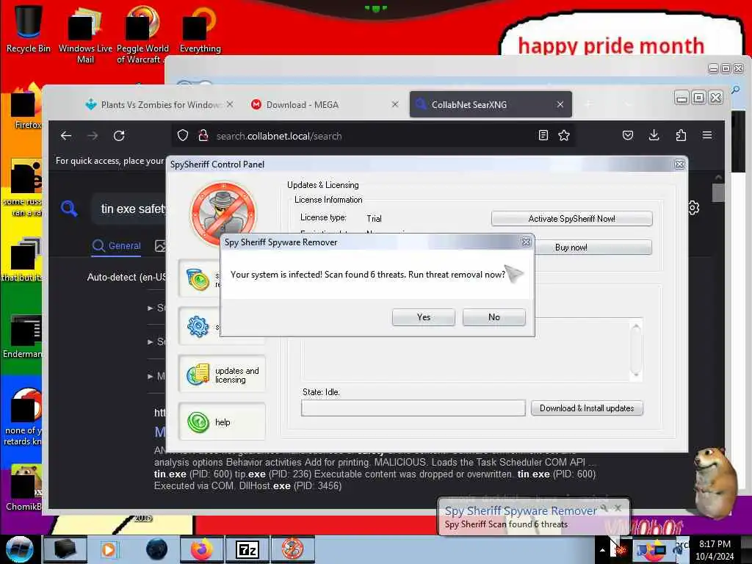Click the tin exe safety search box
Viewport: 752px width, 564px height.
[x=129, y=209]
